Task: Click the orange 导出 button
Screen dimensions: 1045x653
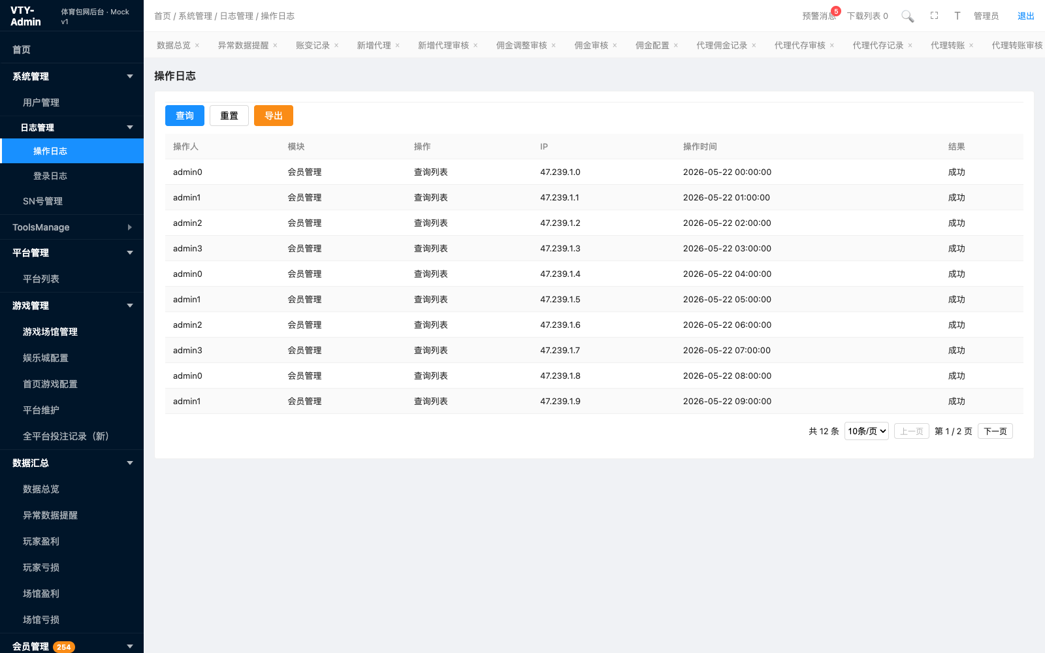Action: point(274,116)
